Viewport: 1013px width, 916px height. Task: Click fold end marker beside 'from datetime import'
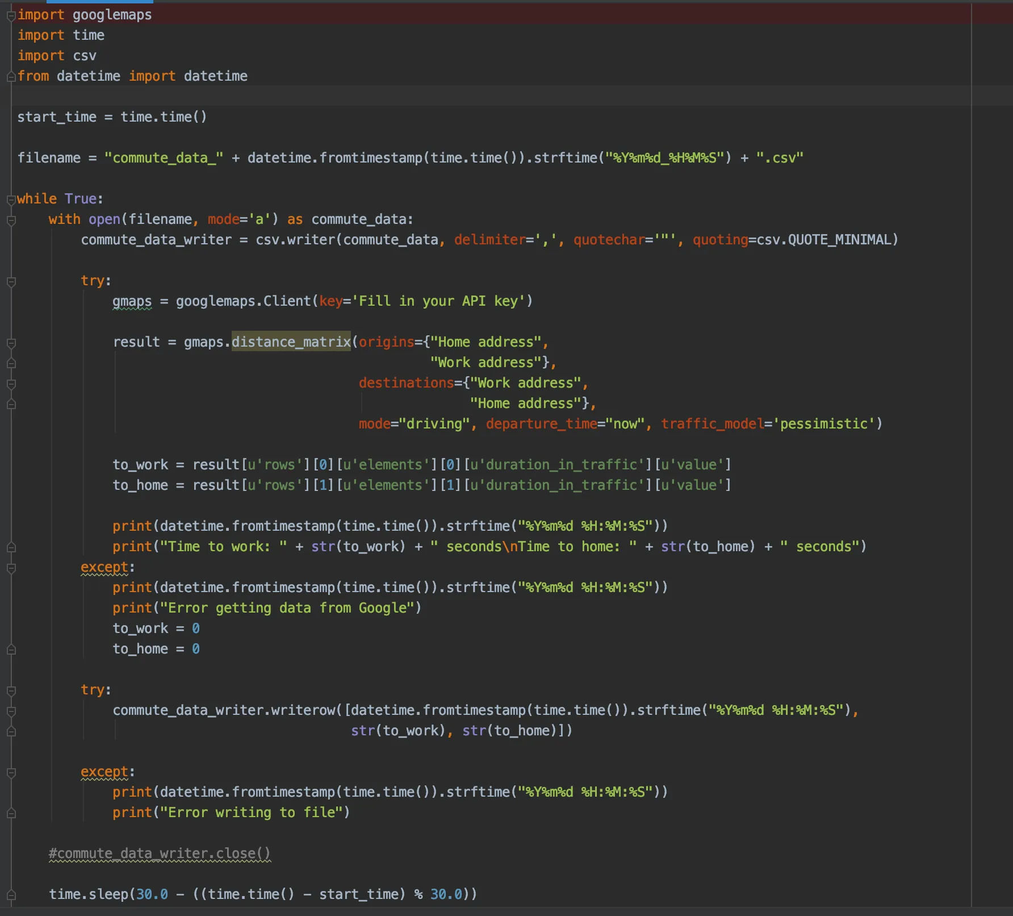(11, 77)
